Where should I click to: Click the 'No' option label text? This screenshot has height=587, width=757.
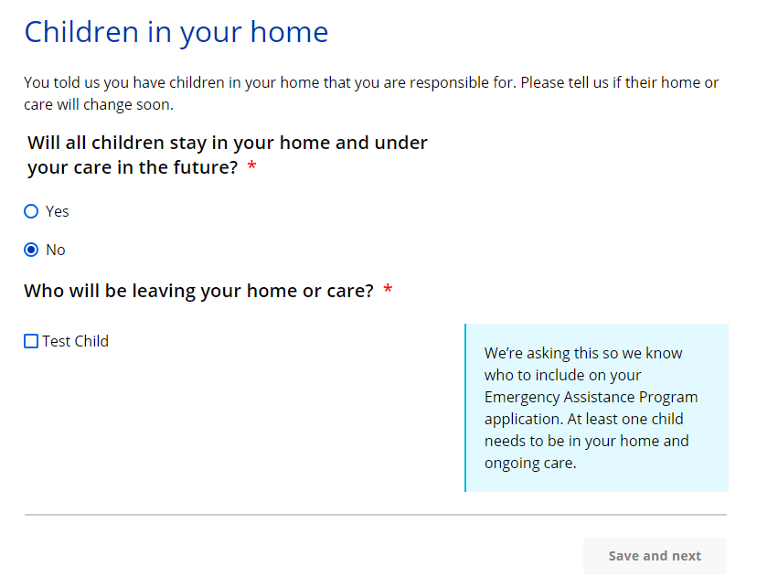[56, 250]
